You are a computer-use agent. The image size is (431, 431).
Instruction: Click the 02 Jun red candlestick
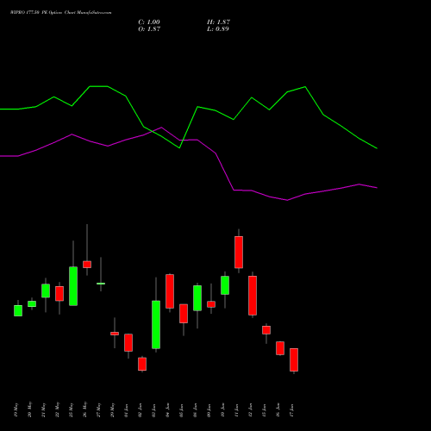[142, 364]
